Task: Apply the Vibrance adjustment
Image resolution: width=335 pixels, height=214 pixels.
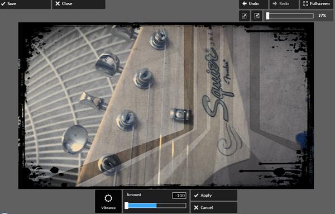Action: [x=214, y=195]
